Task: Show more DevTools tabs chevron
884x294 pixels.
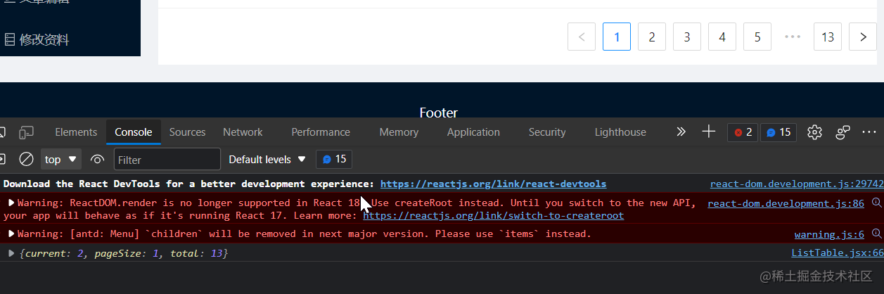Action: pos(681,132)
